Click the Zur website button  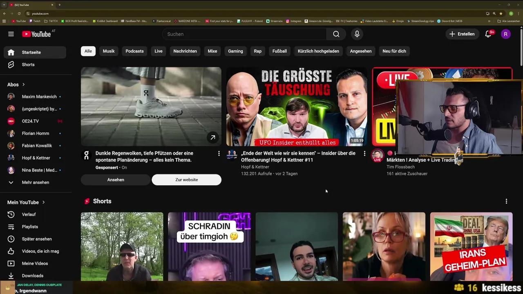(187, 180)
